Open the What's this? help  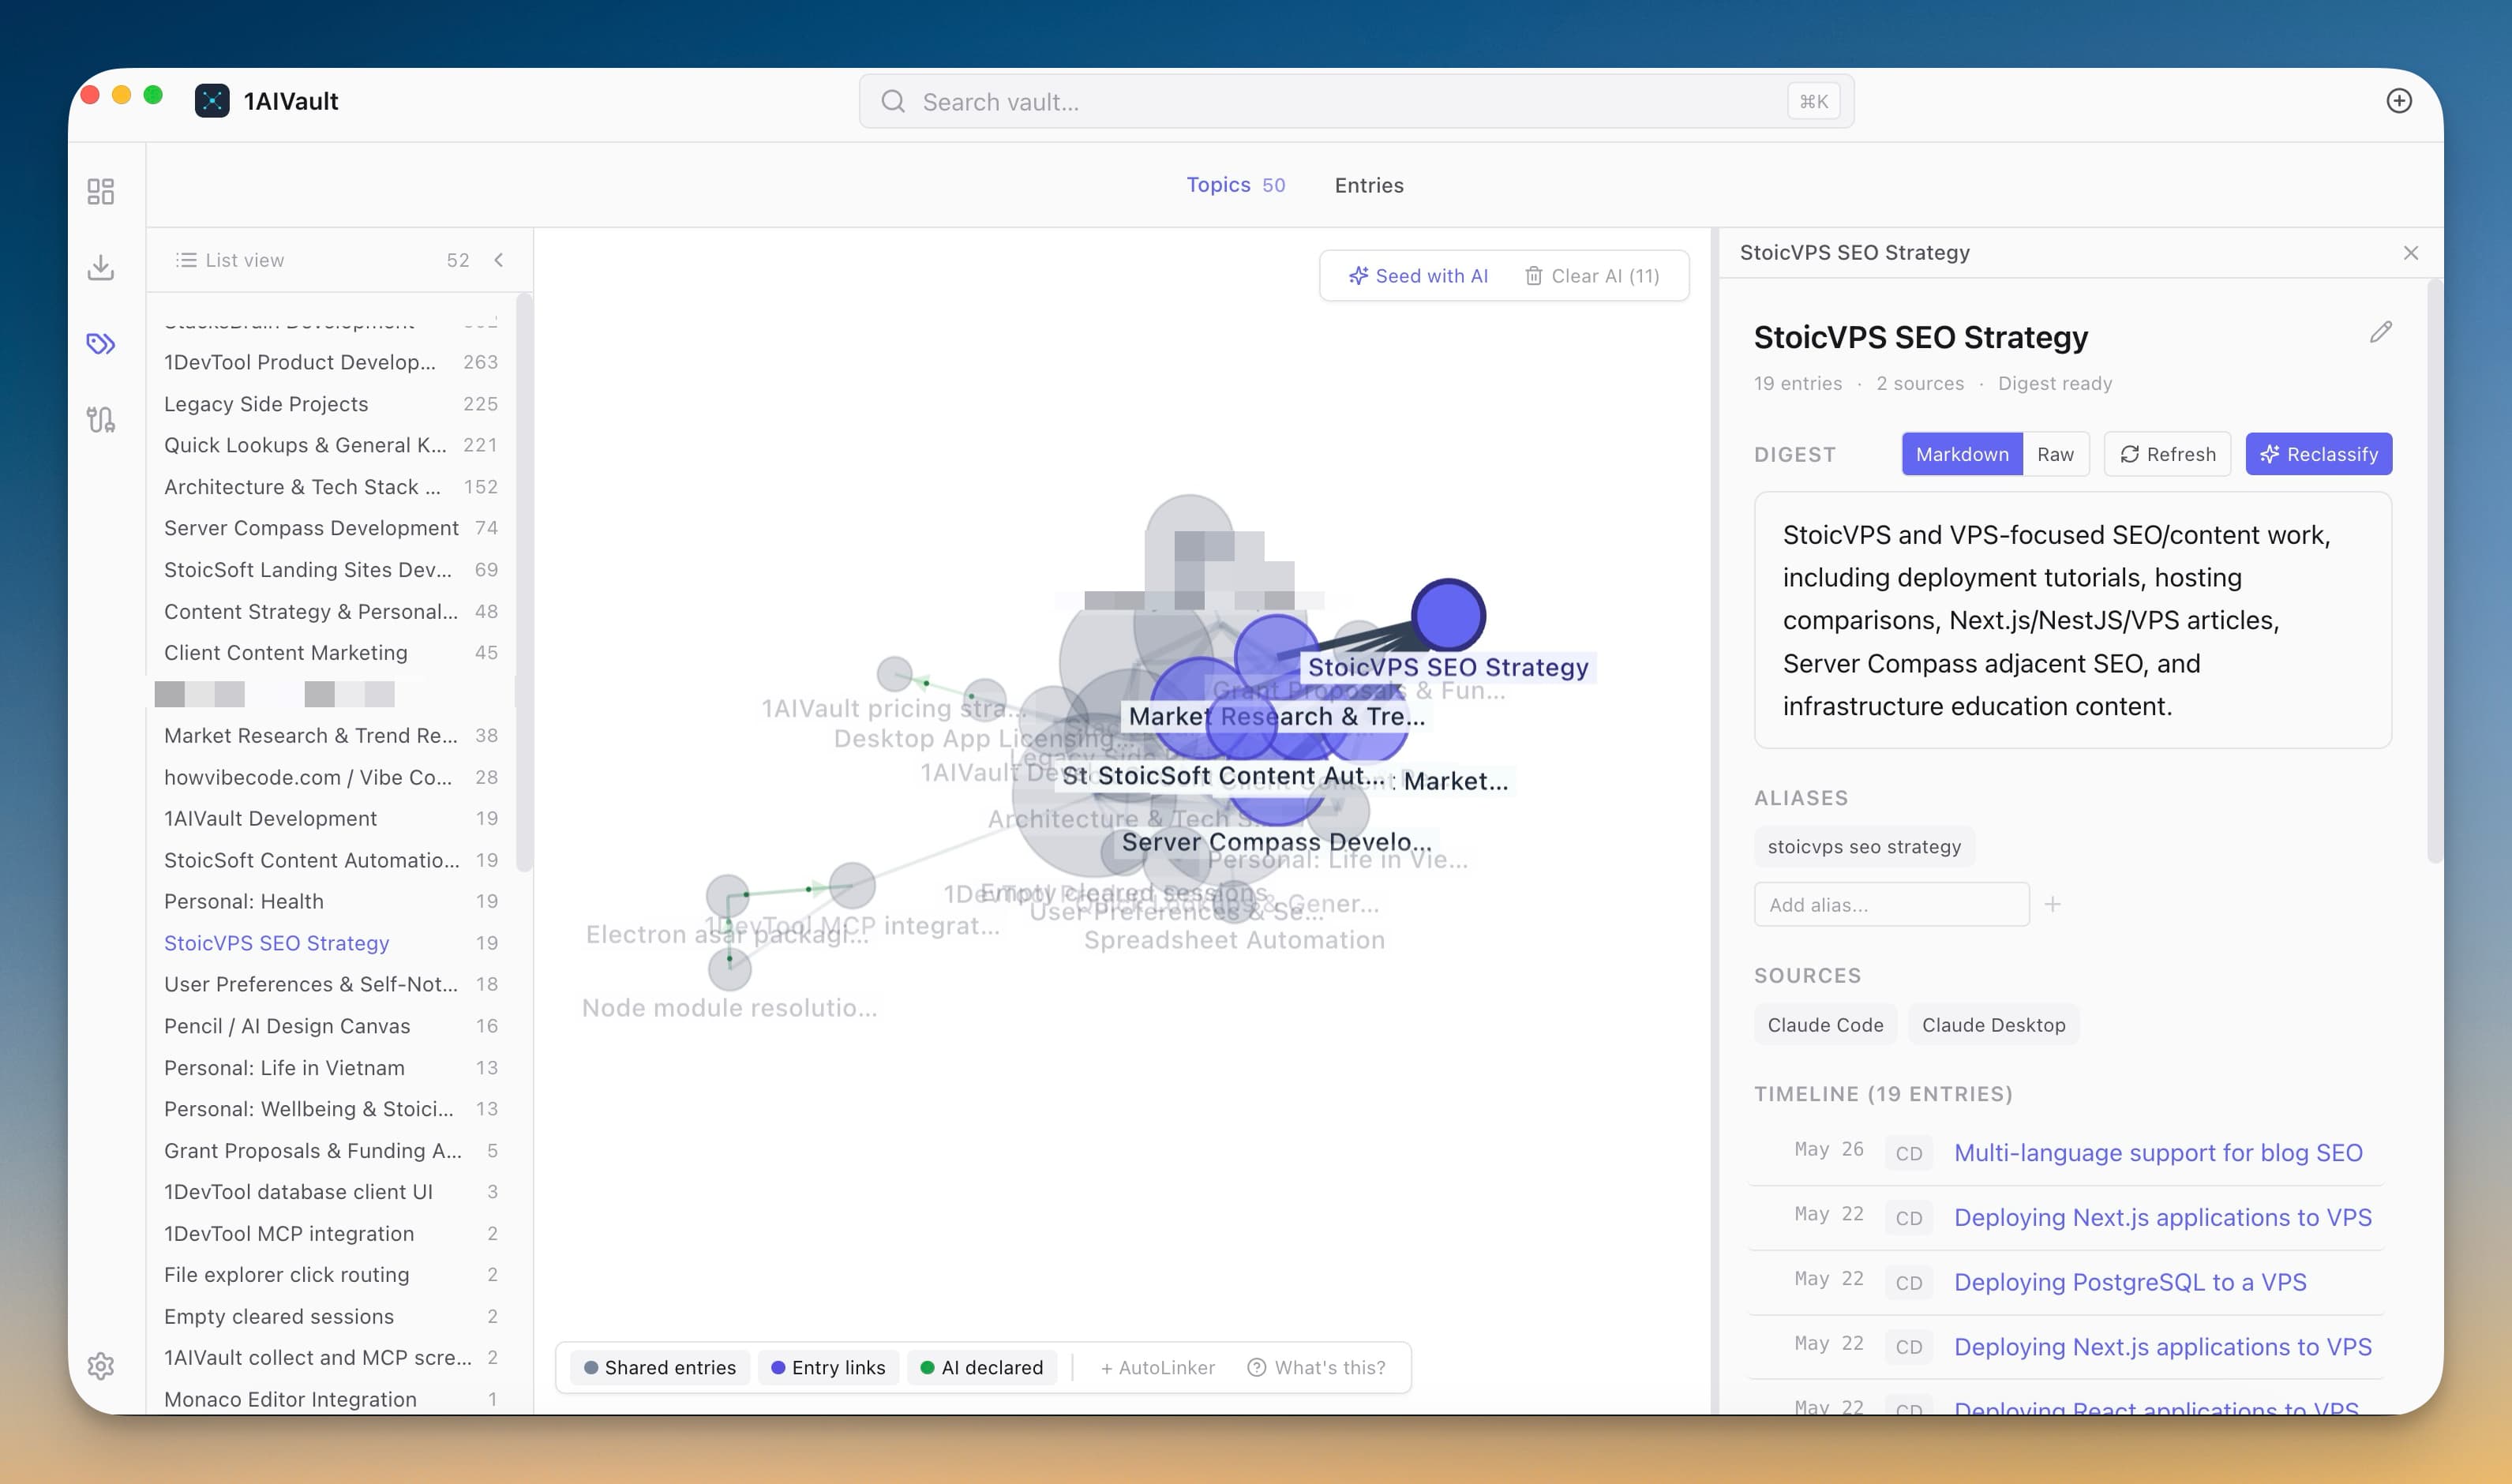pos(1316,1367)
